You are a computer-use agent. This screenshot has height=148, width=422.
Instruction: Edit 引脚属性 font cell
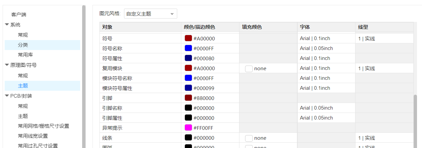pos(326,118)
